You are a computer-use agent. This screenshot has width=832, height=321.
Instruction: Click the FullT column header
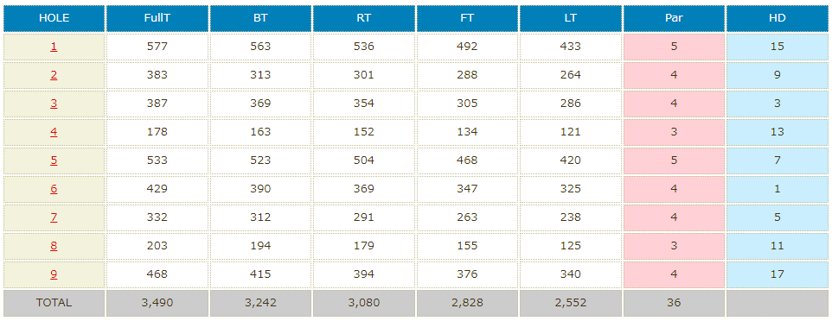tap(157, 18)
